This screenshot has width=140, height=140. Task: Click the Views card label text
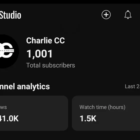[3, 107]
